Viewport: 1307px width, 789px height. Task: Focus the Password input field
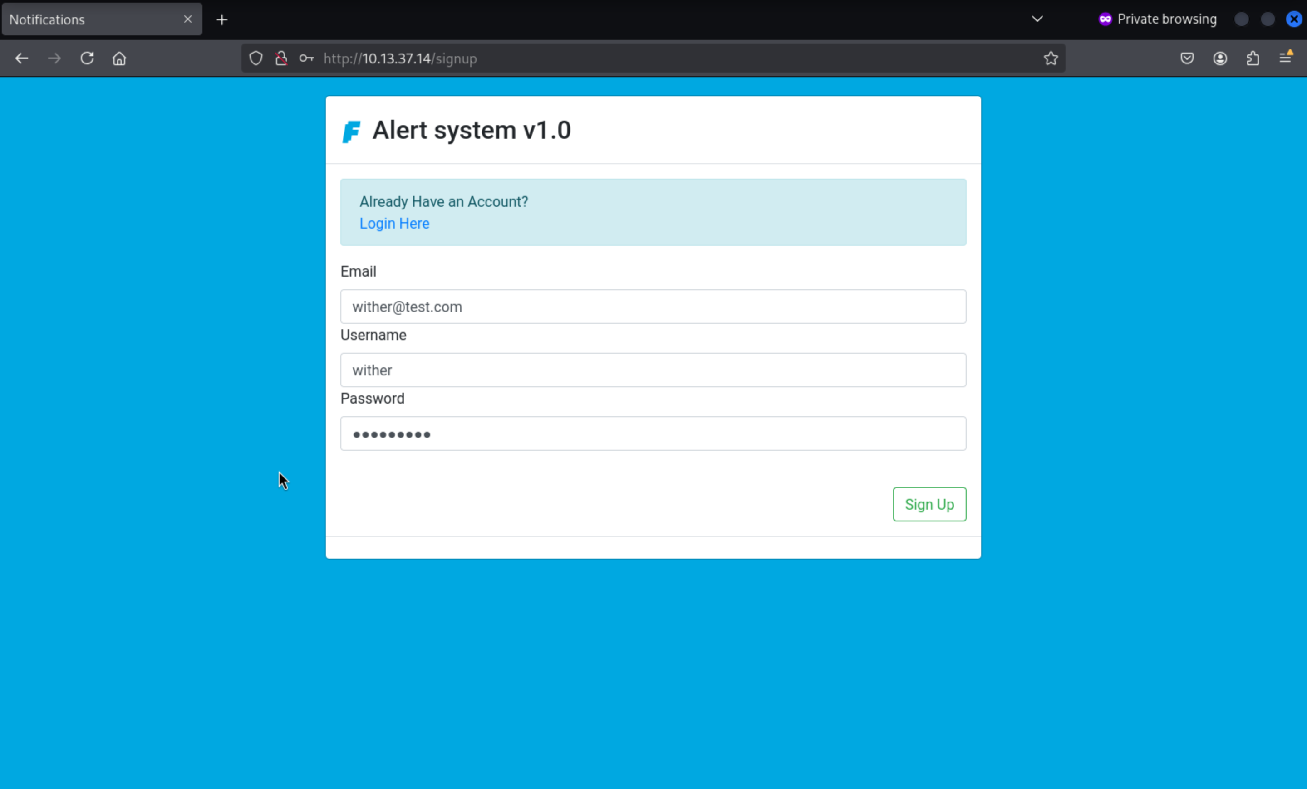(x=653, y=433)
